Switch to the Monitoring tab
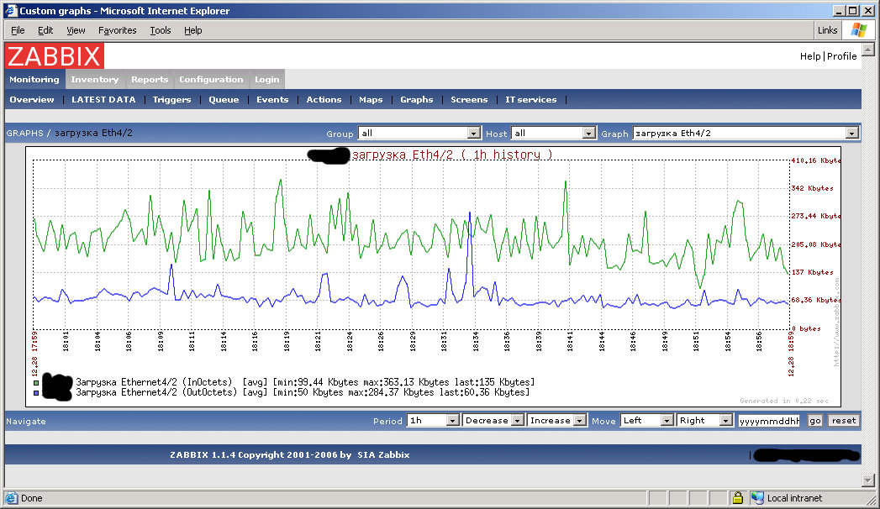Screen dimensions: 880x509 tap(34, 79)
